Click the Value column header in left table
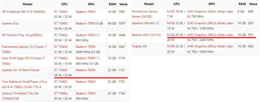Screen dimensions: 260x102 tap(123, 4)
